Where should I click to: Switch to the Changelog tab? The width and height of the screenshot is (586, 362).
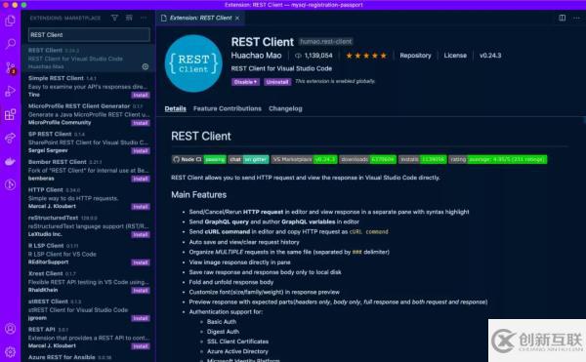pos(285,108)
